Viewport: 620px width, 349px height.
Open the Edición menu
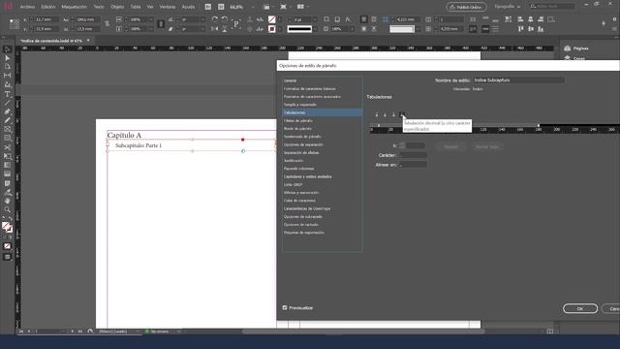click(48, 7)
